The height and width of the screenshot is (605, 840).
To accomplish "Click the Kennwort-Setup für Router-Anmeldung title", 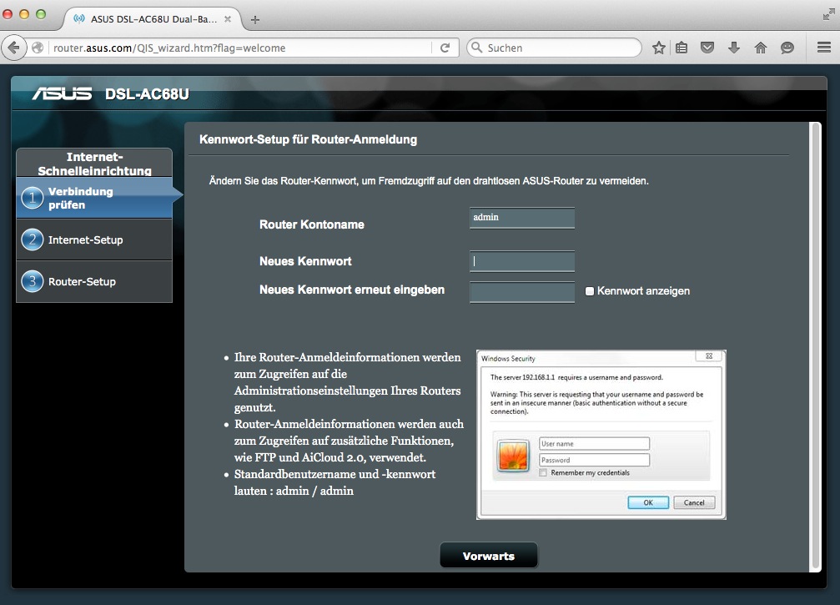I will 308,139.
